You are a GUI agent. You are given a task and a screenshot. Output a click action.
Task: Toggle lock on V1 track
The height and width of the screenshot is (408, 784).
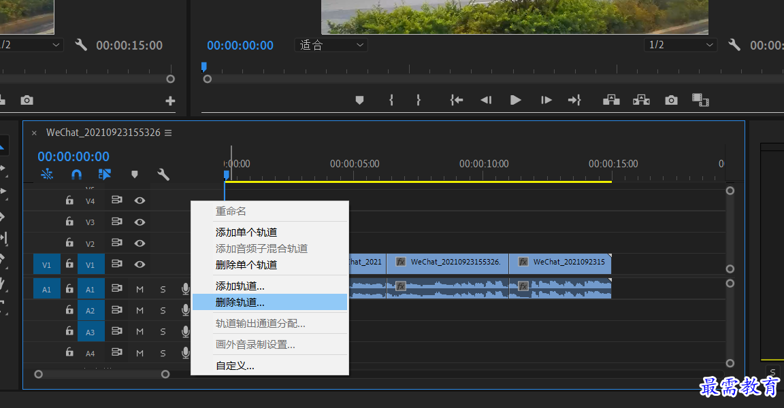click(x=69, y=264)
